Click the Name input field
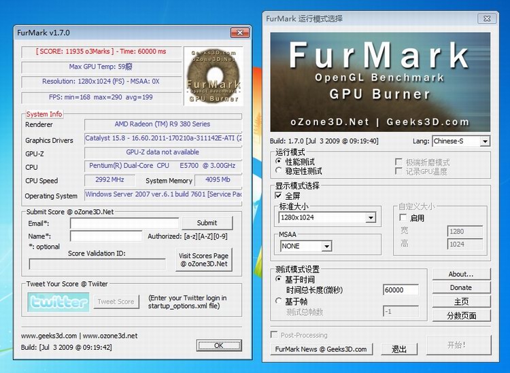 106,236
